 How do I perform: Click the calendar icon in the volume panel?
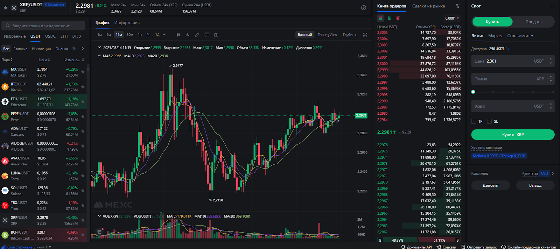click(x=99, y=232)
